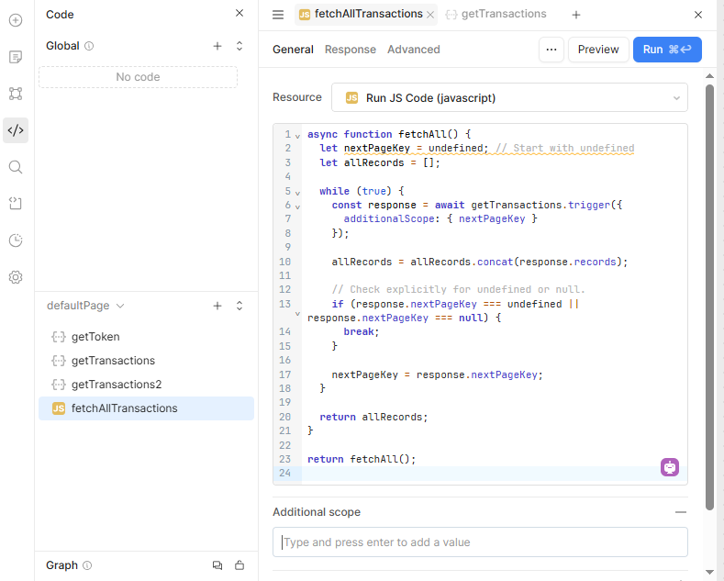The height and width of the screenshot is (581, 724).
Task: Click 'return allRecords;' code on line 20
Action: (373, 417)
